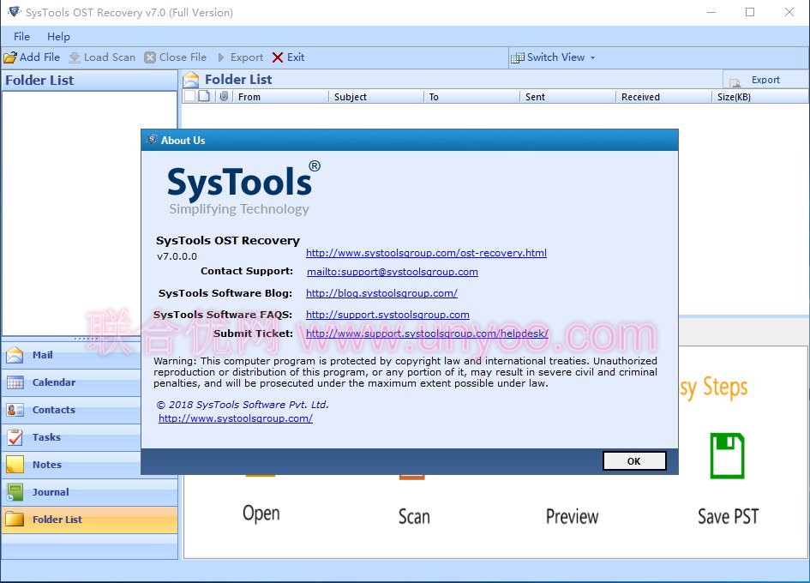Open the blog.systoolsgroup.com link
810x583 pixels.
[381, 293]
